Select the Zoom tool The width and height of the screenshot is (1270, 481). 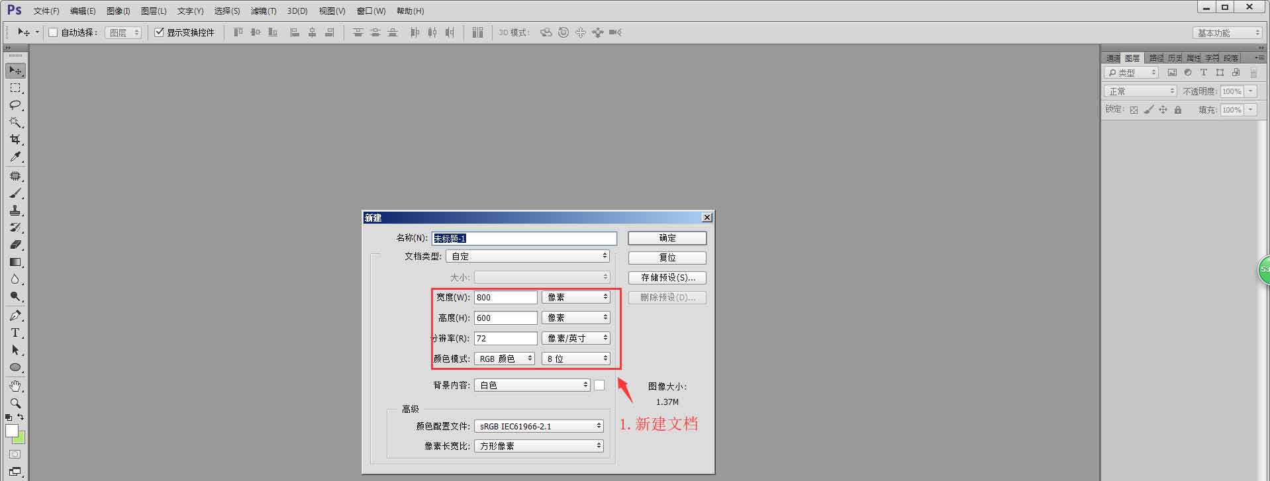click(x=15, y=403)
